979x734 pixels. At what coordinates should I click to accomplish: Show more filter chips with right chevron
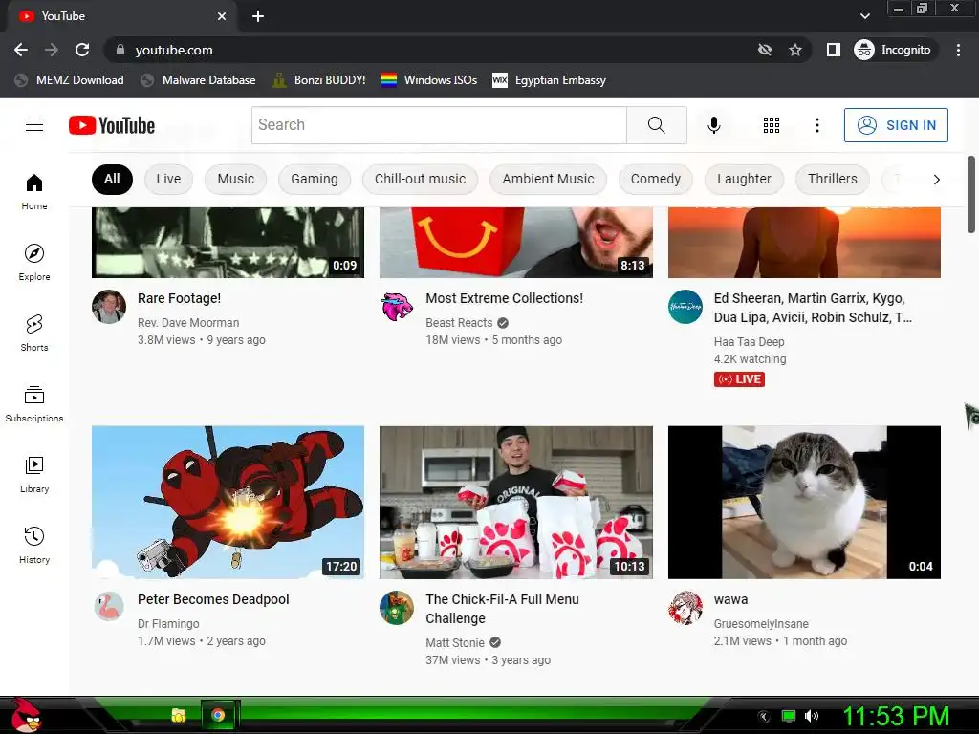(x=936, y=180)
